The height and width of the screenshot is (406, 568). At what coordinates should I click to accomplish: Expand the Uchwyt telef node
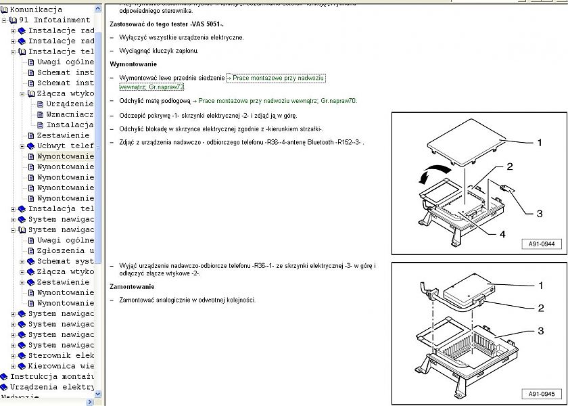(22, 146)
